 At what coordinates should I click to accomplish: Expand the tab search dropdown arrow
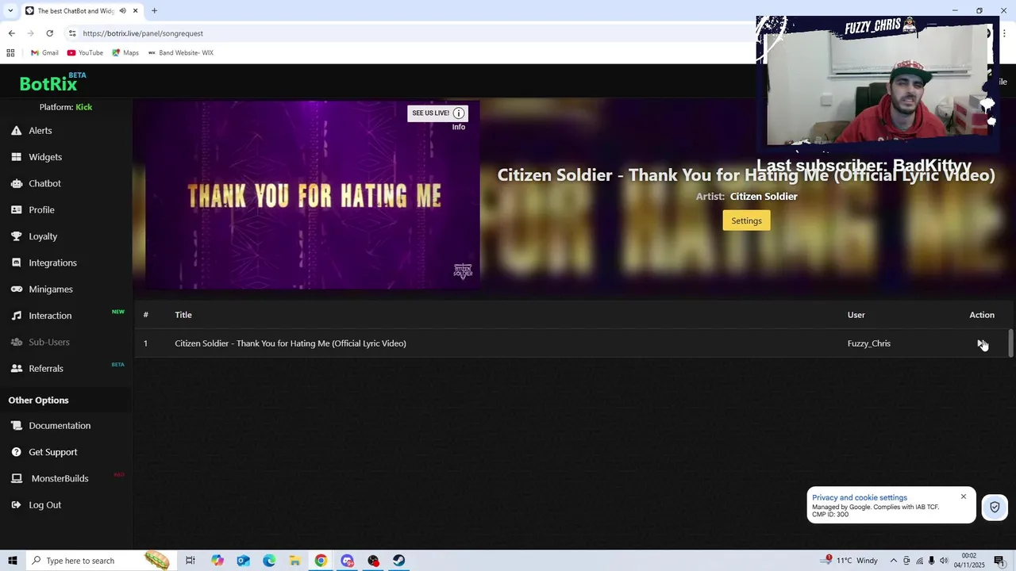pyautogui.click(x=10, y=10)
